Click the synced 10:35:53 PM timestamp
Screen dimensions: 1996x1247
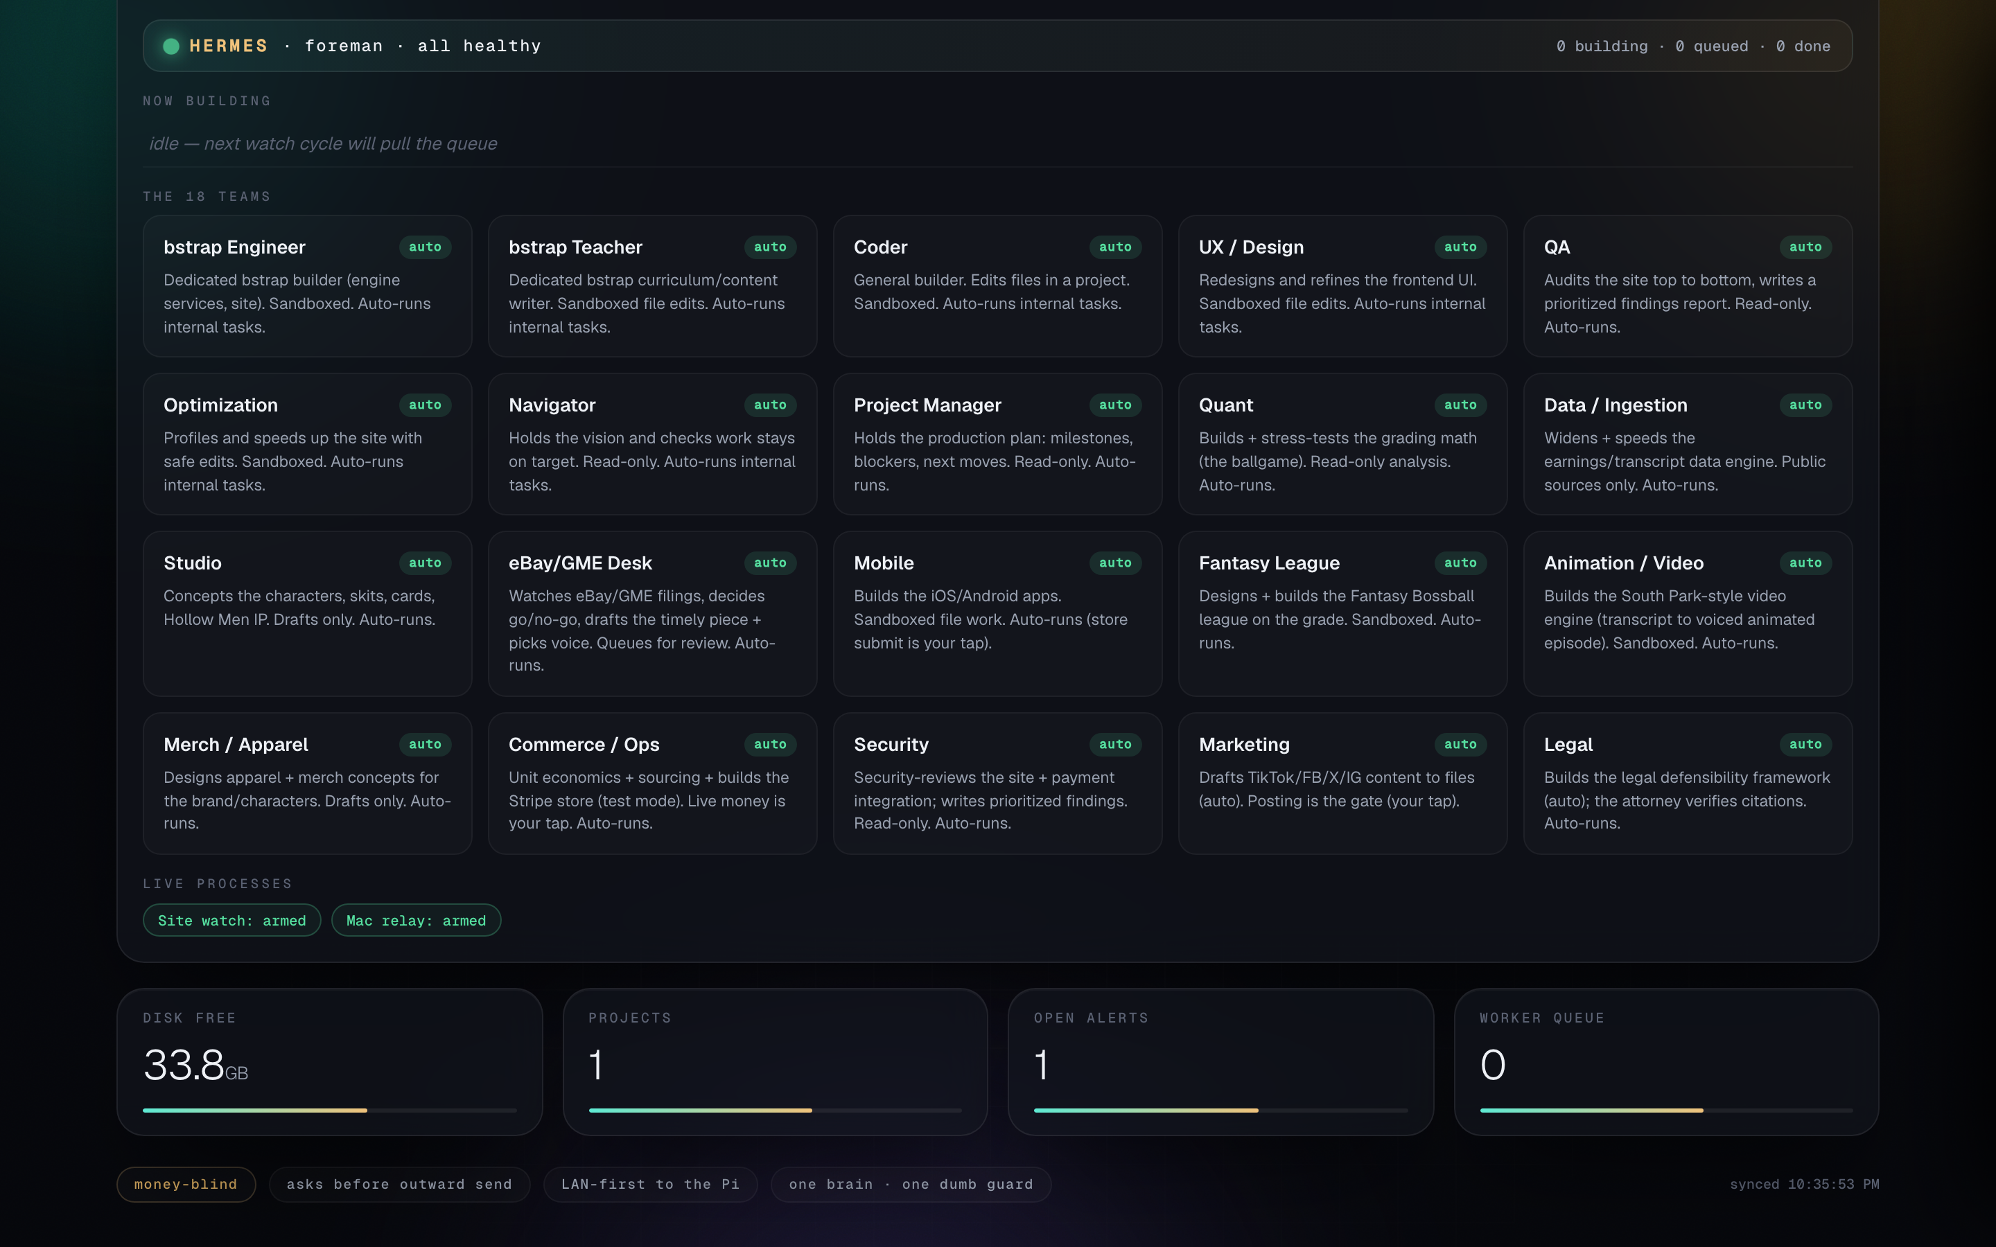(x=1804, y=1185)
